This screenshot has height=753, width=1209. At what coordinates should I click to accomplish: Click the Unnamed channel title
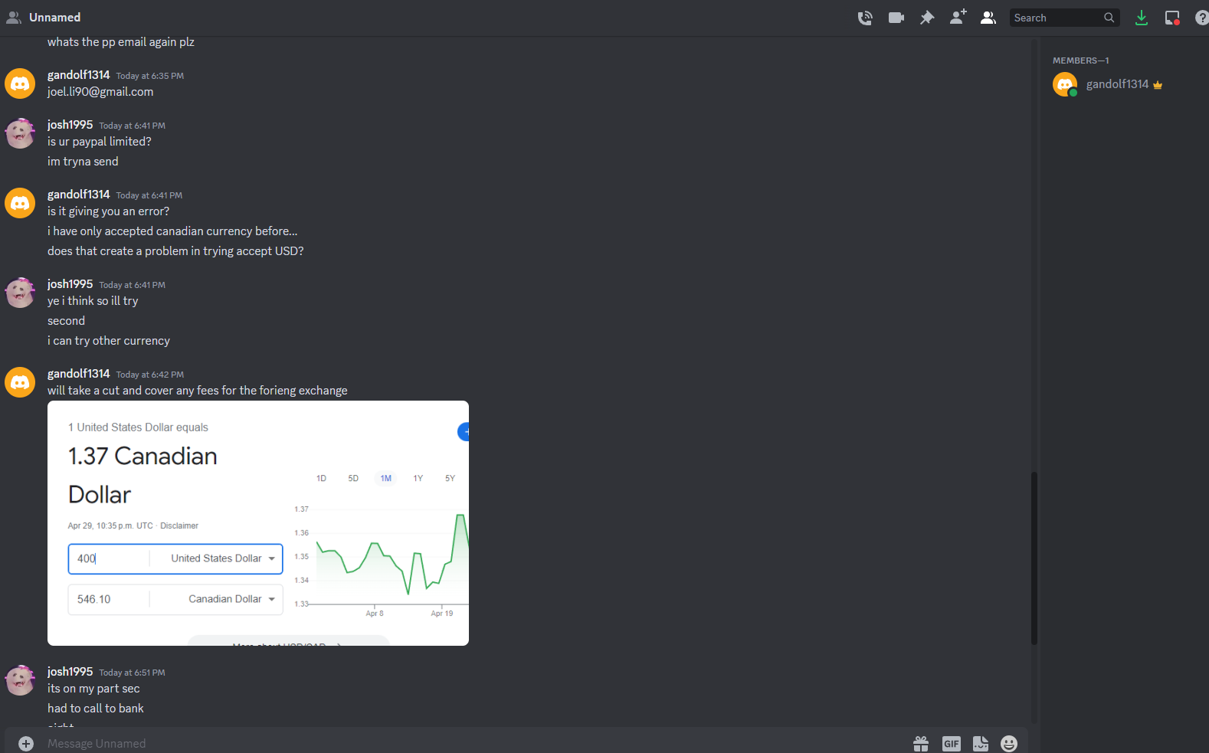(54, 18)
